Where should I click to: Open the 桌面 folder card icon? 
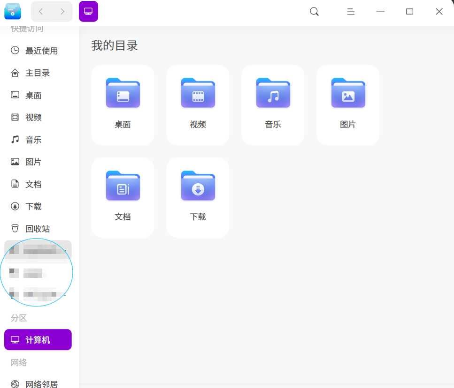coord(123,93)
